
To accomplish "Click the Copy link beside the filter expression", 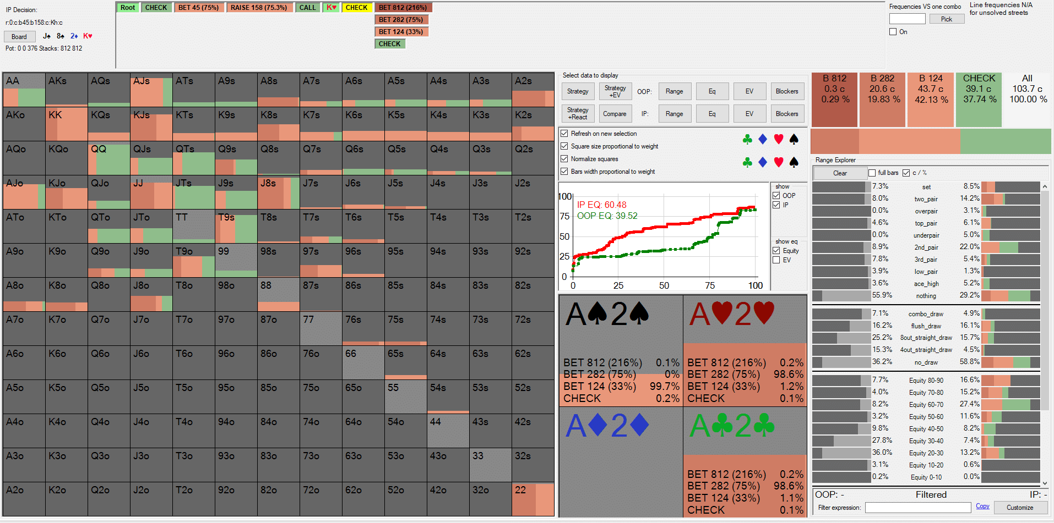I will 982,507.
